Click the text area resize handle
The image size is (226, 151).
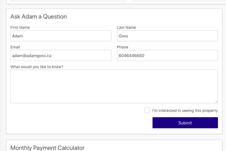tap(217, 102)
